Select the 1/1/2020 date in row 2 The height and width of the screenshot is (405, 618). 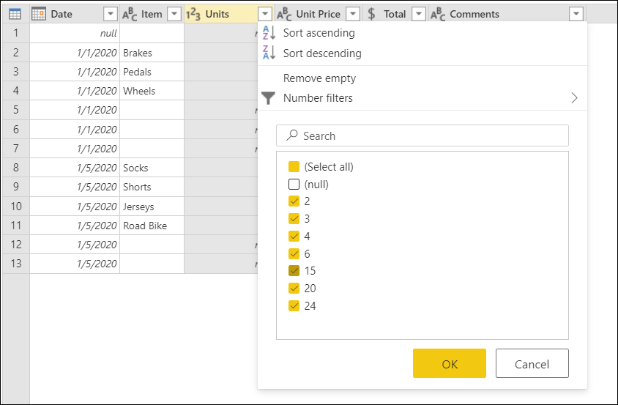click(75, 53)
